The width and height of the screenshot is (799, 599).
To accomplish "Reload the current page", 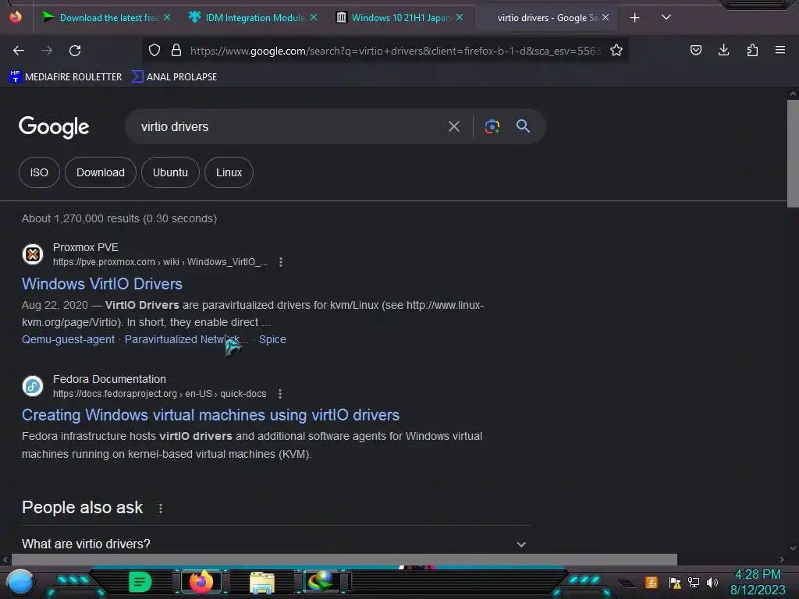I will pyautogui.click(x=75, y=51).
